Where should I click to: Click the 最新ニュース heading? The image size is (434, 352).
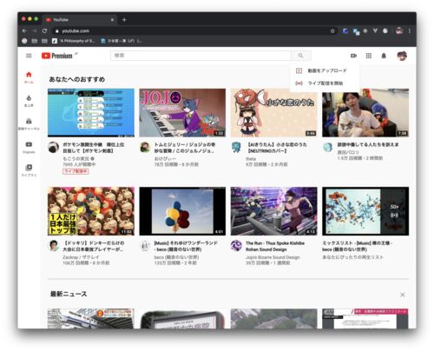pos(69,294)
